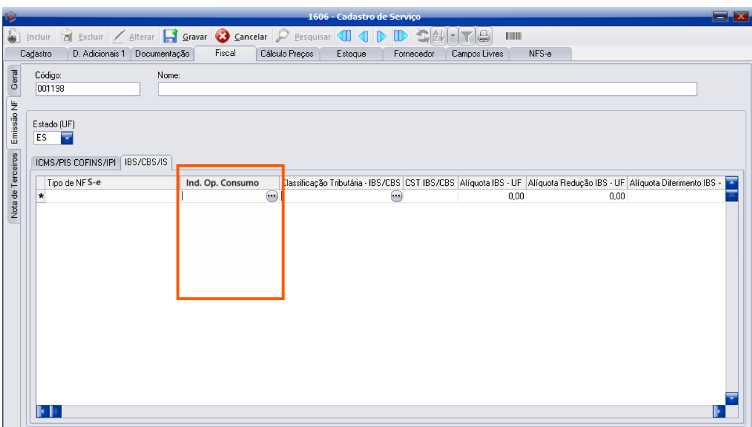Go to previous record arrow
The width and height of the screenshot is (752, 427).
(364, 37)
